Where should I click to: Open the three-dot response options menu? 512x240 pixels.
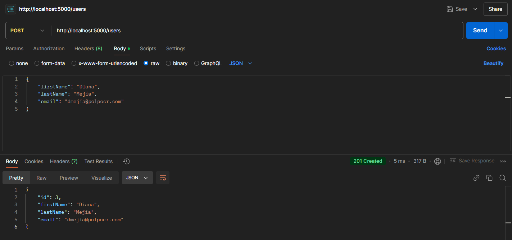(x=503, y=161)
